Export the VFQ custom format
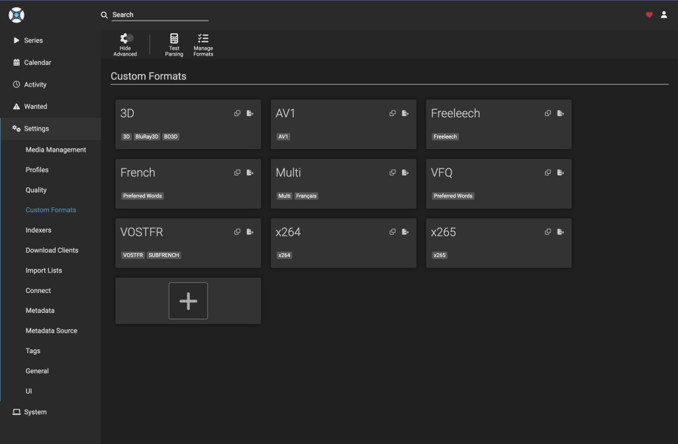This screenshot has height=444, width=678. tap(560, 173)
